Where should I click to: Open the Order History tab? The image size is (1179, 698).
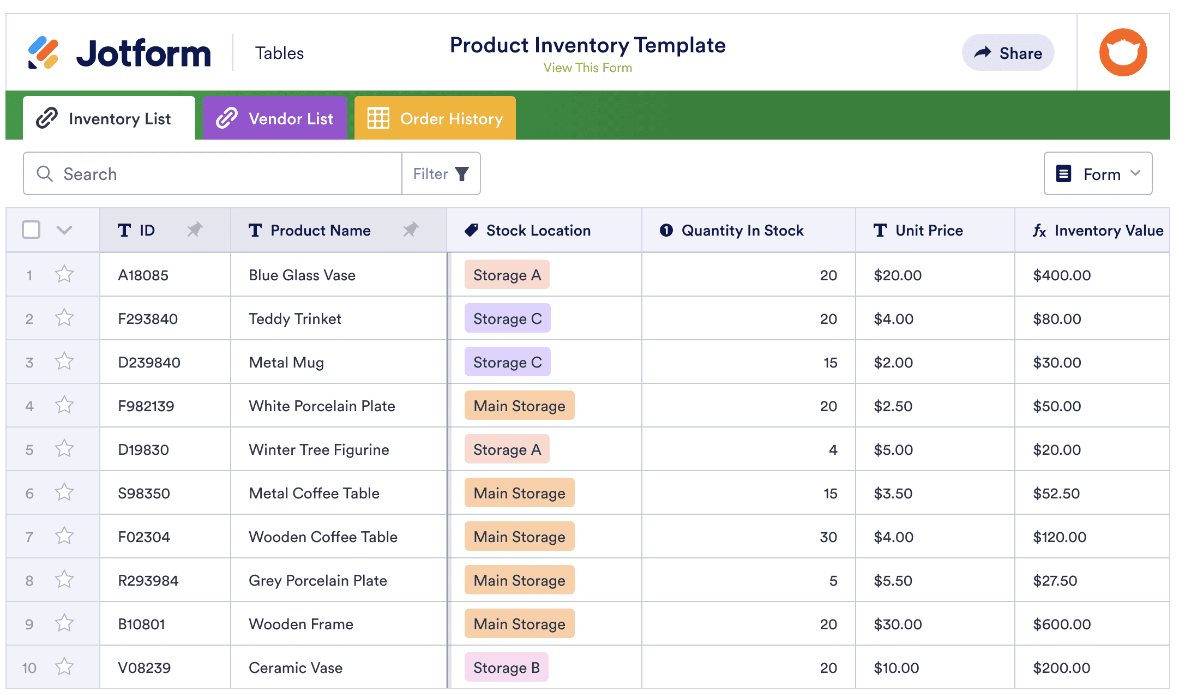coord(435,118)
